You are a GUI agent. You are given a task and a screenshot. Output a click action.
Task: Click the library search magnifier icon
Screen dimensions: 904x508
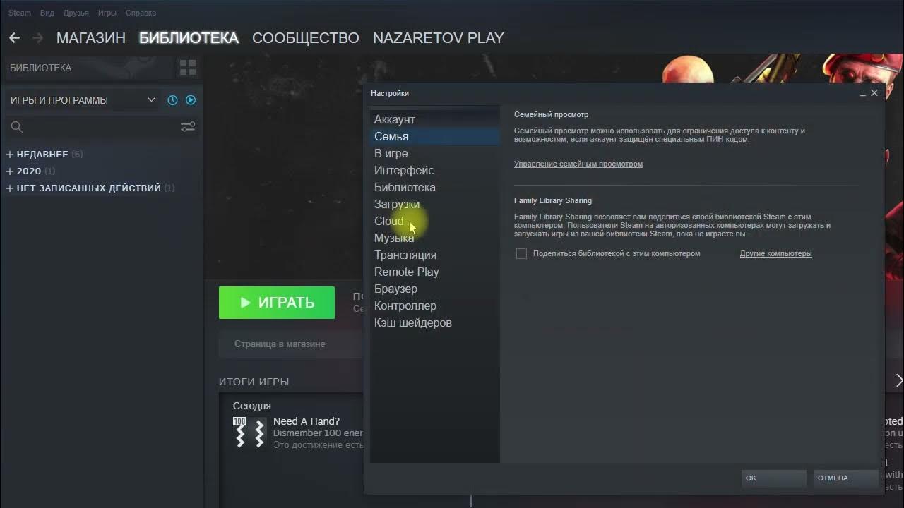tap(17, 127)
